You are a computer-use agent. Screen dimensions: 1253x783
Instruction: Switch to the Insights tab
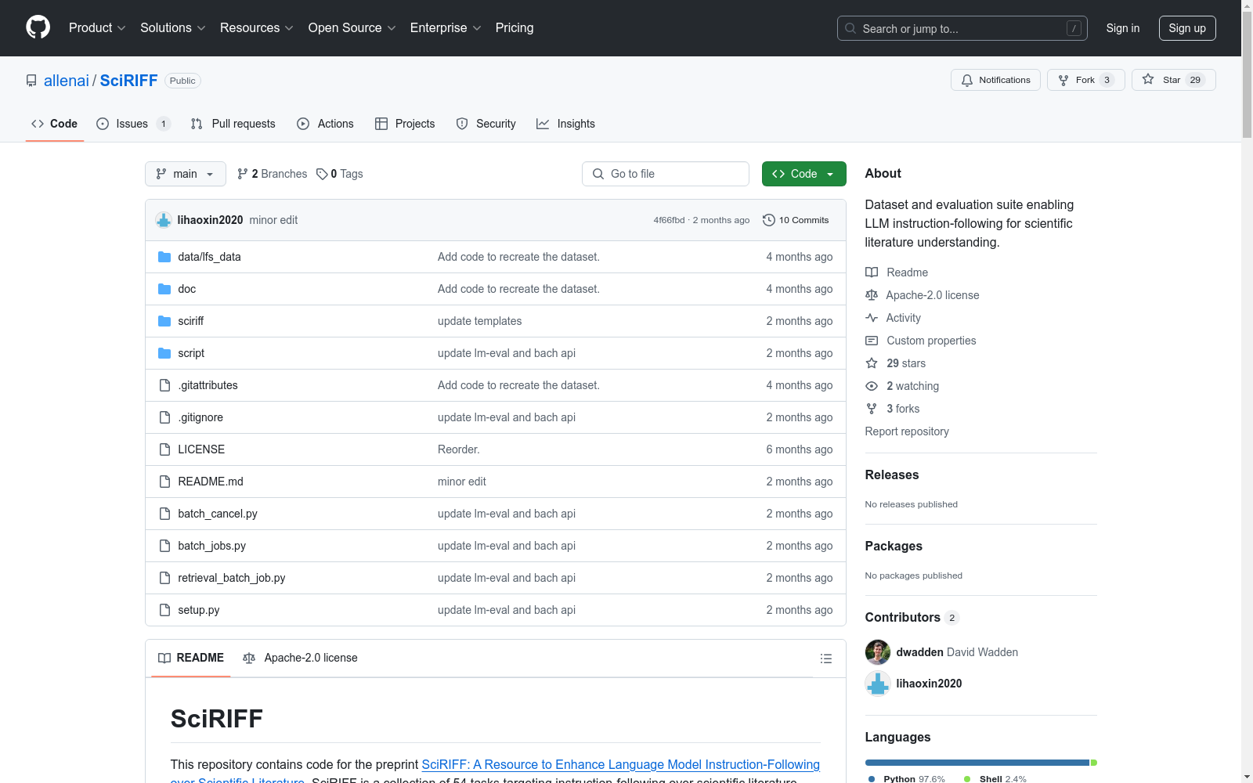565,124
